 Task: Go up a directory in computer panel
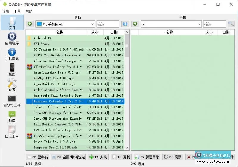(30, 24)
